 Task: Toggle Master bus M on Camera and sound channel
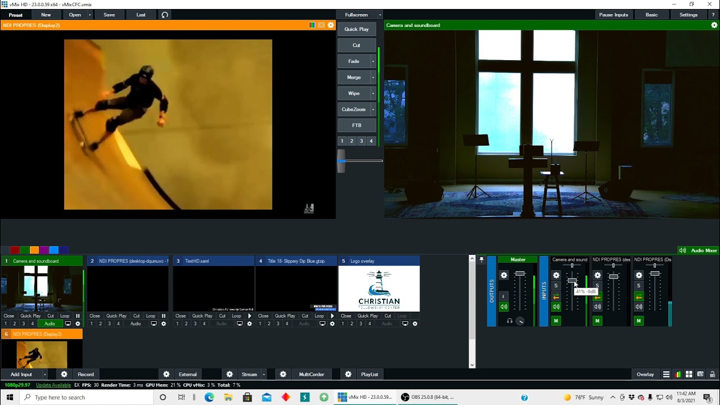556,321
